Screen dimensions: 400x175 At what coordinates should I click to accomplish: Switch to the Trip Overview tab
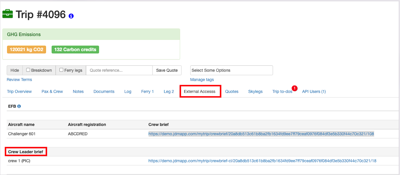pos(19,91)
